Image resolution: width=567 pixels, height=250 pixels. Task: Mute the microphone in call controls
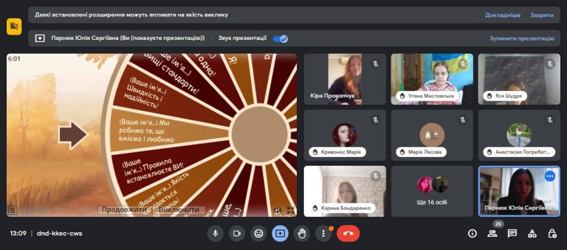click(x=215, y=233)
